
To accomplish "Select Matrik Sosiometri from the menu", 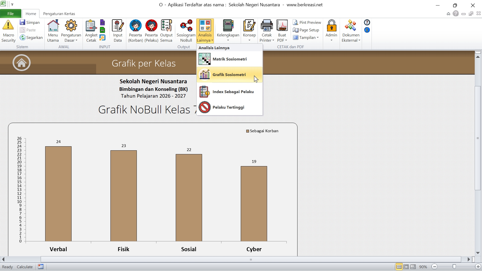I will [229, 59].
